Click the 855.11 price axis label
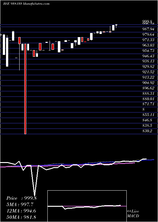158x222 pixels. point(148,115)
